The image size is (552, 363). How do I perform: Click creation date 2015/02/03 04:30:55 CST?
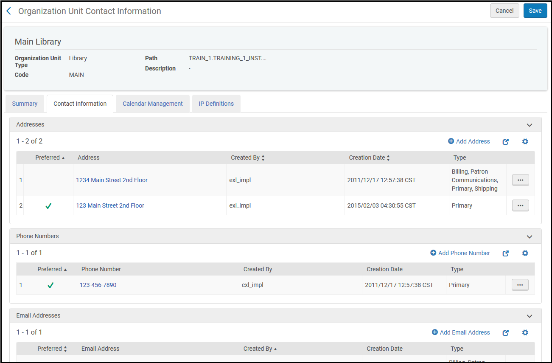click(x=381, y=205)
